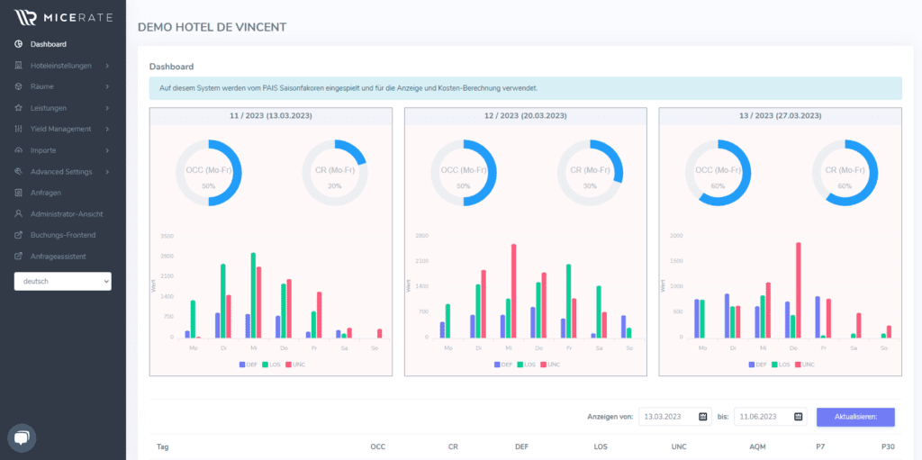
Task: Click the Buchungs-Frontend external link icon
Action: (18, 235)
